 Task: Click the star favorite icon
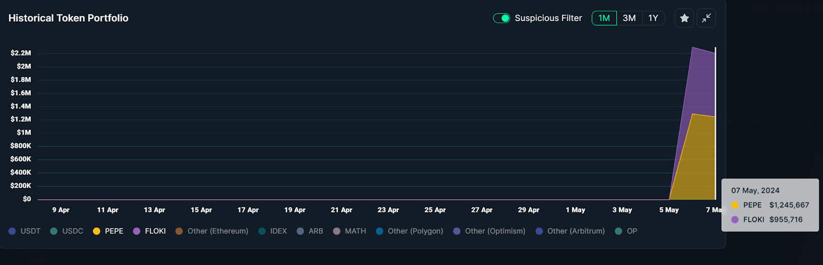[x=684, y=18]
